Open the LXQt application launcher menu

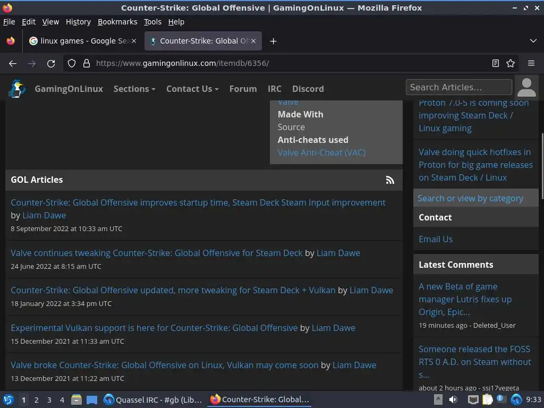8,399
